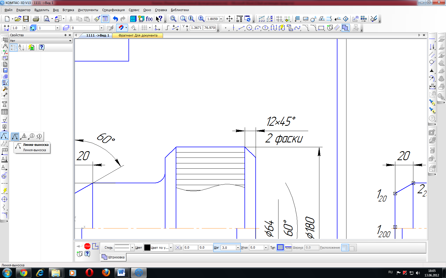This screenshot has height=278, width=446.
Task: Select the circle drawing tool
Action: pos(249,28)
